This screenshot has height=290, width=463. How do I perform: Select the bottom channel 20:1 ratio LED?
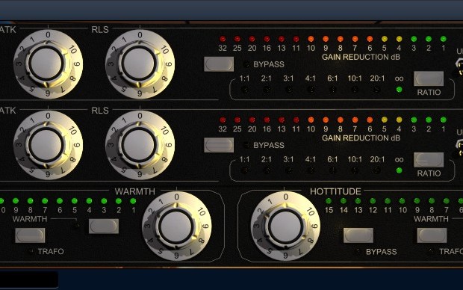click(x=377, y=170)
